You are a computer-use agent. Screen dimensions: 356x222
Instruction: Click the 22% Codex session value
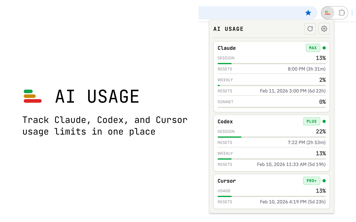(x=321, y=132)
